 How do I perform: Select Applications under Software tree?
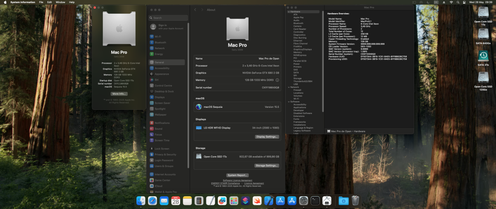pyautogui.click(x=300, y=107)
